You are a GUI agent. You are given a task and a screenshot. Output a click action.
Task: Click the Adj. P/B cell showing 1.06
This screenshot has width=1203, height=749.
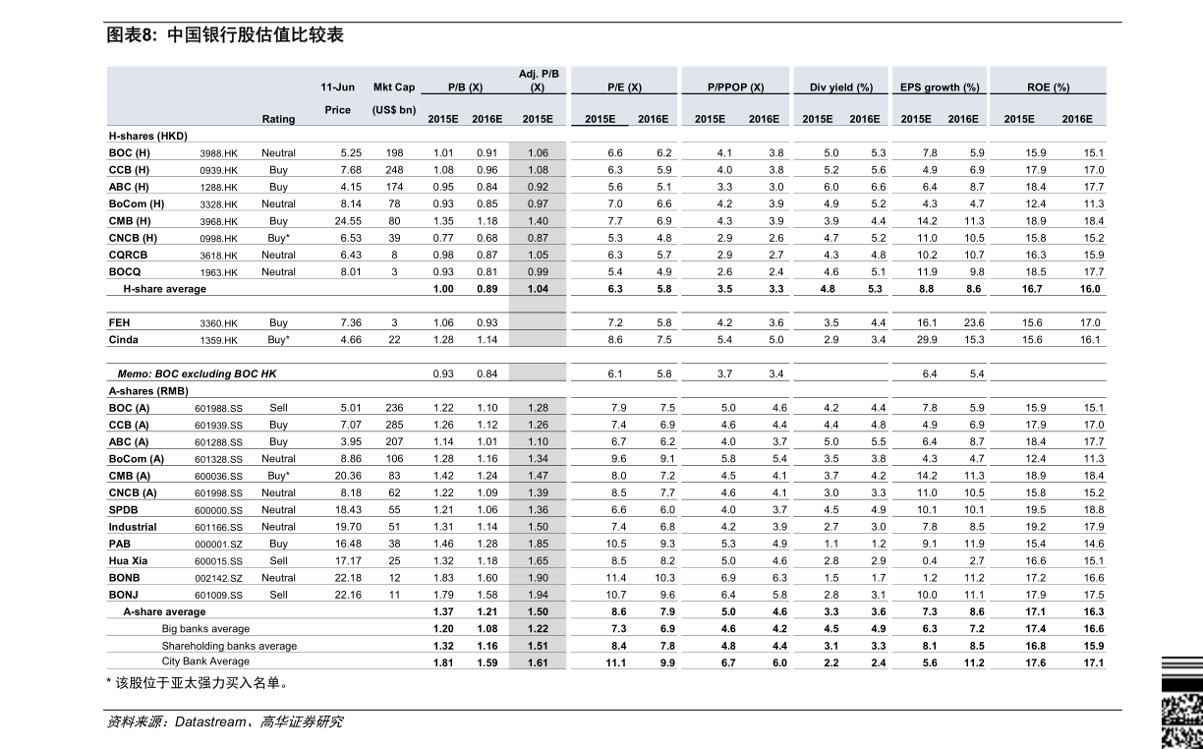click(x=538, y=152)
